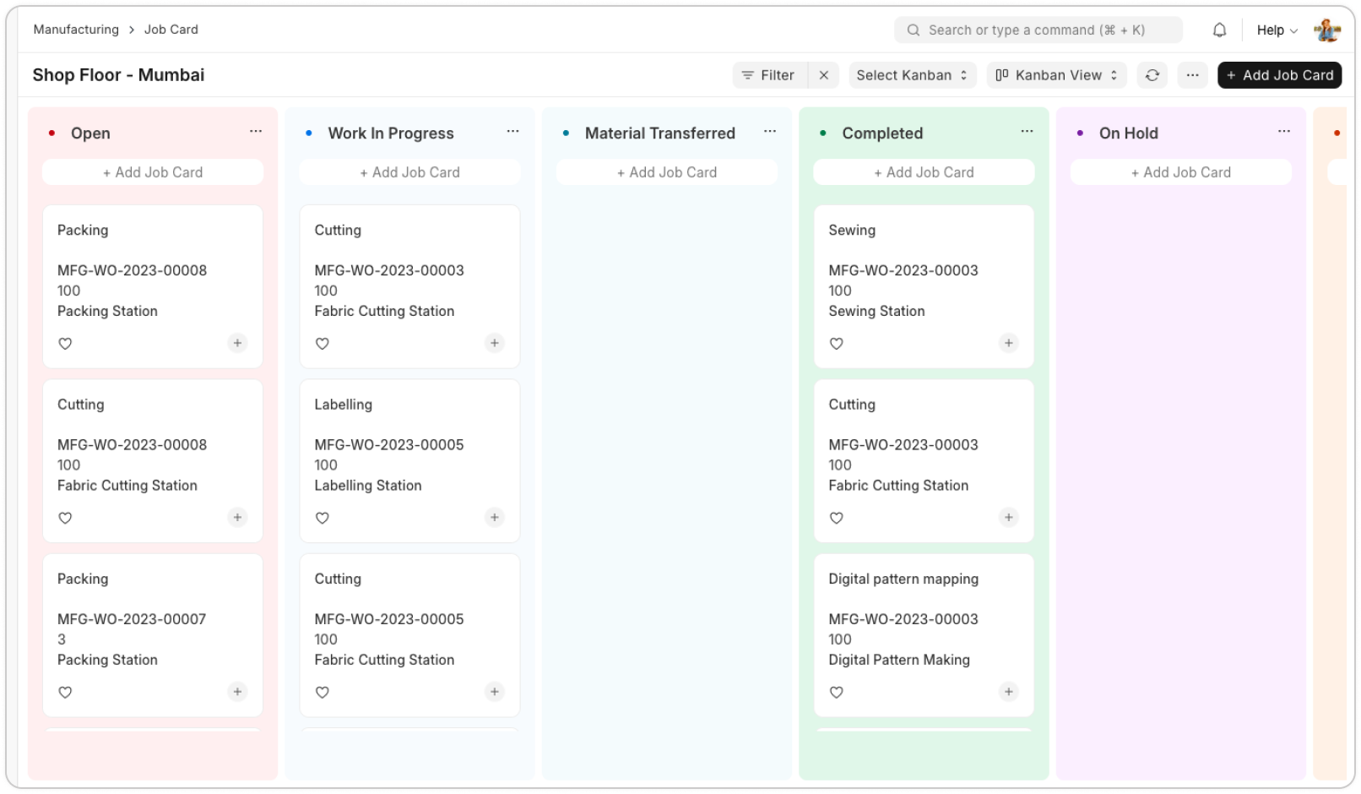Open the Completed Cutting MFG-WO-2023-00003 card
The image size is (1361, 794).
pos(925,461)
